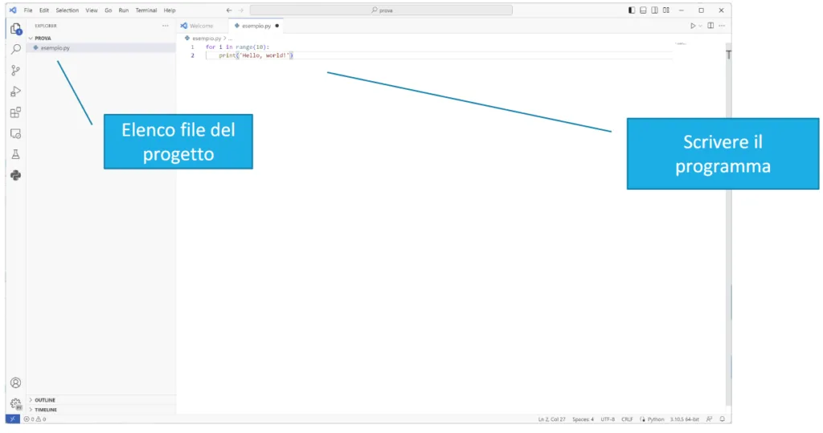Toggle the primary side bar layout icon
The width and height of the screenshot is (823, 433).
632,10
